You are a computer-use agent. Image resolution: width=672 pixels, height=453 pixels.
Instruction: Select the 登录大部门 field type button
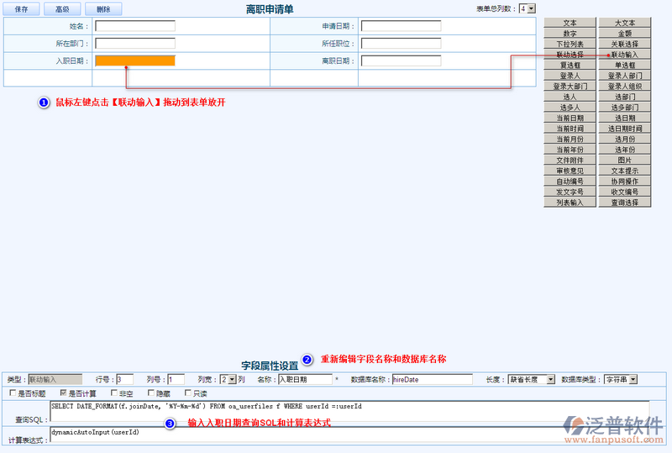(x=570, y=87)
